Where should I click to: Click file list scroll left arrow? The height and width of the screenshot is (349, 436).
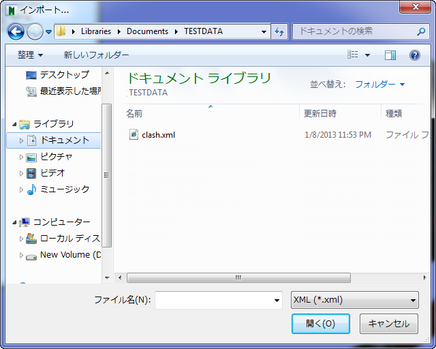tap(120, 277)
